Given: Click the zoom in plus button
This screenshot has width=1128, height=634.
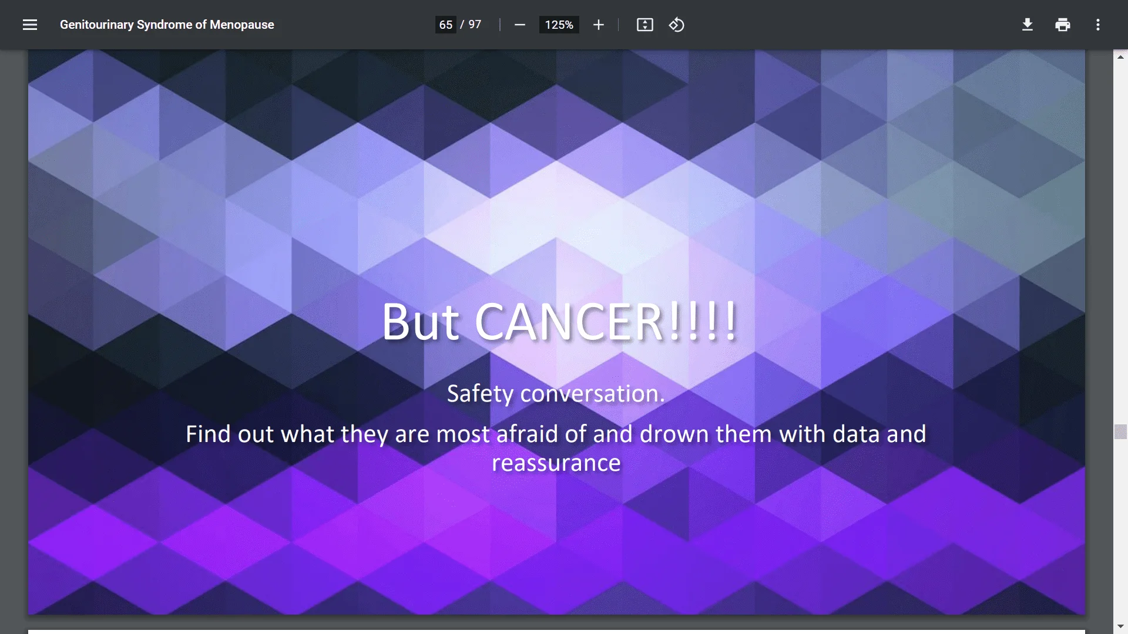Looking at the screenshot, I should click(598, 25).
